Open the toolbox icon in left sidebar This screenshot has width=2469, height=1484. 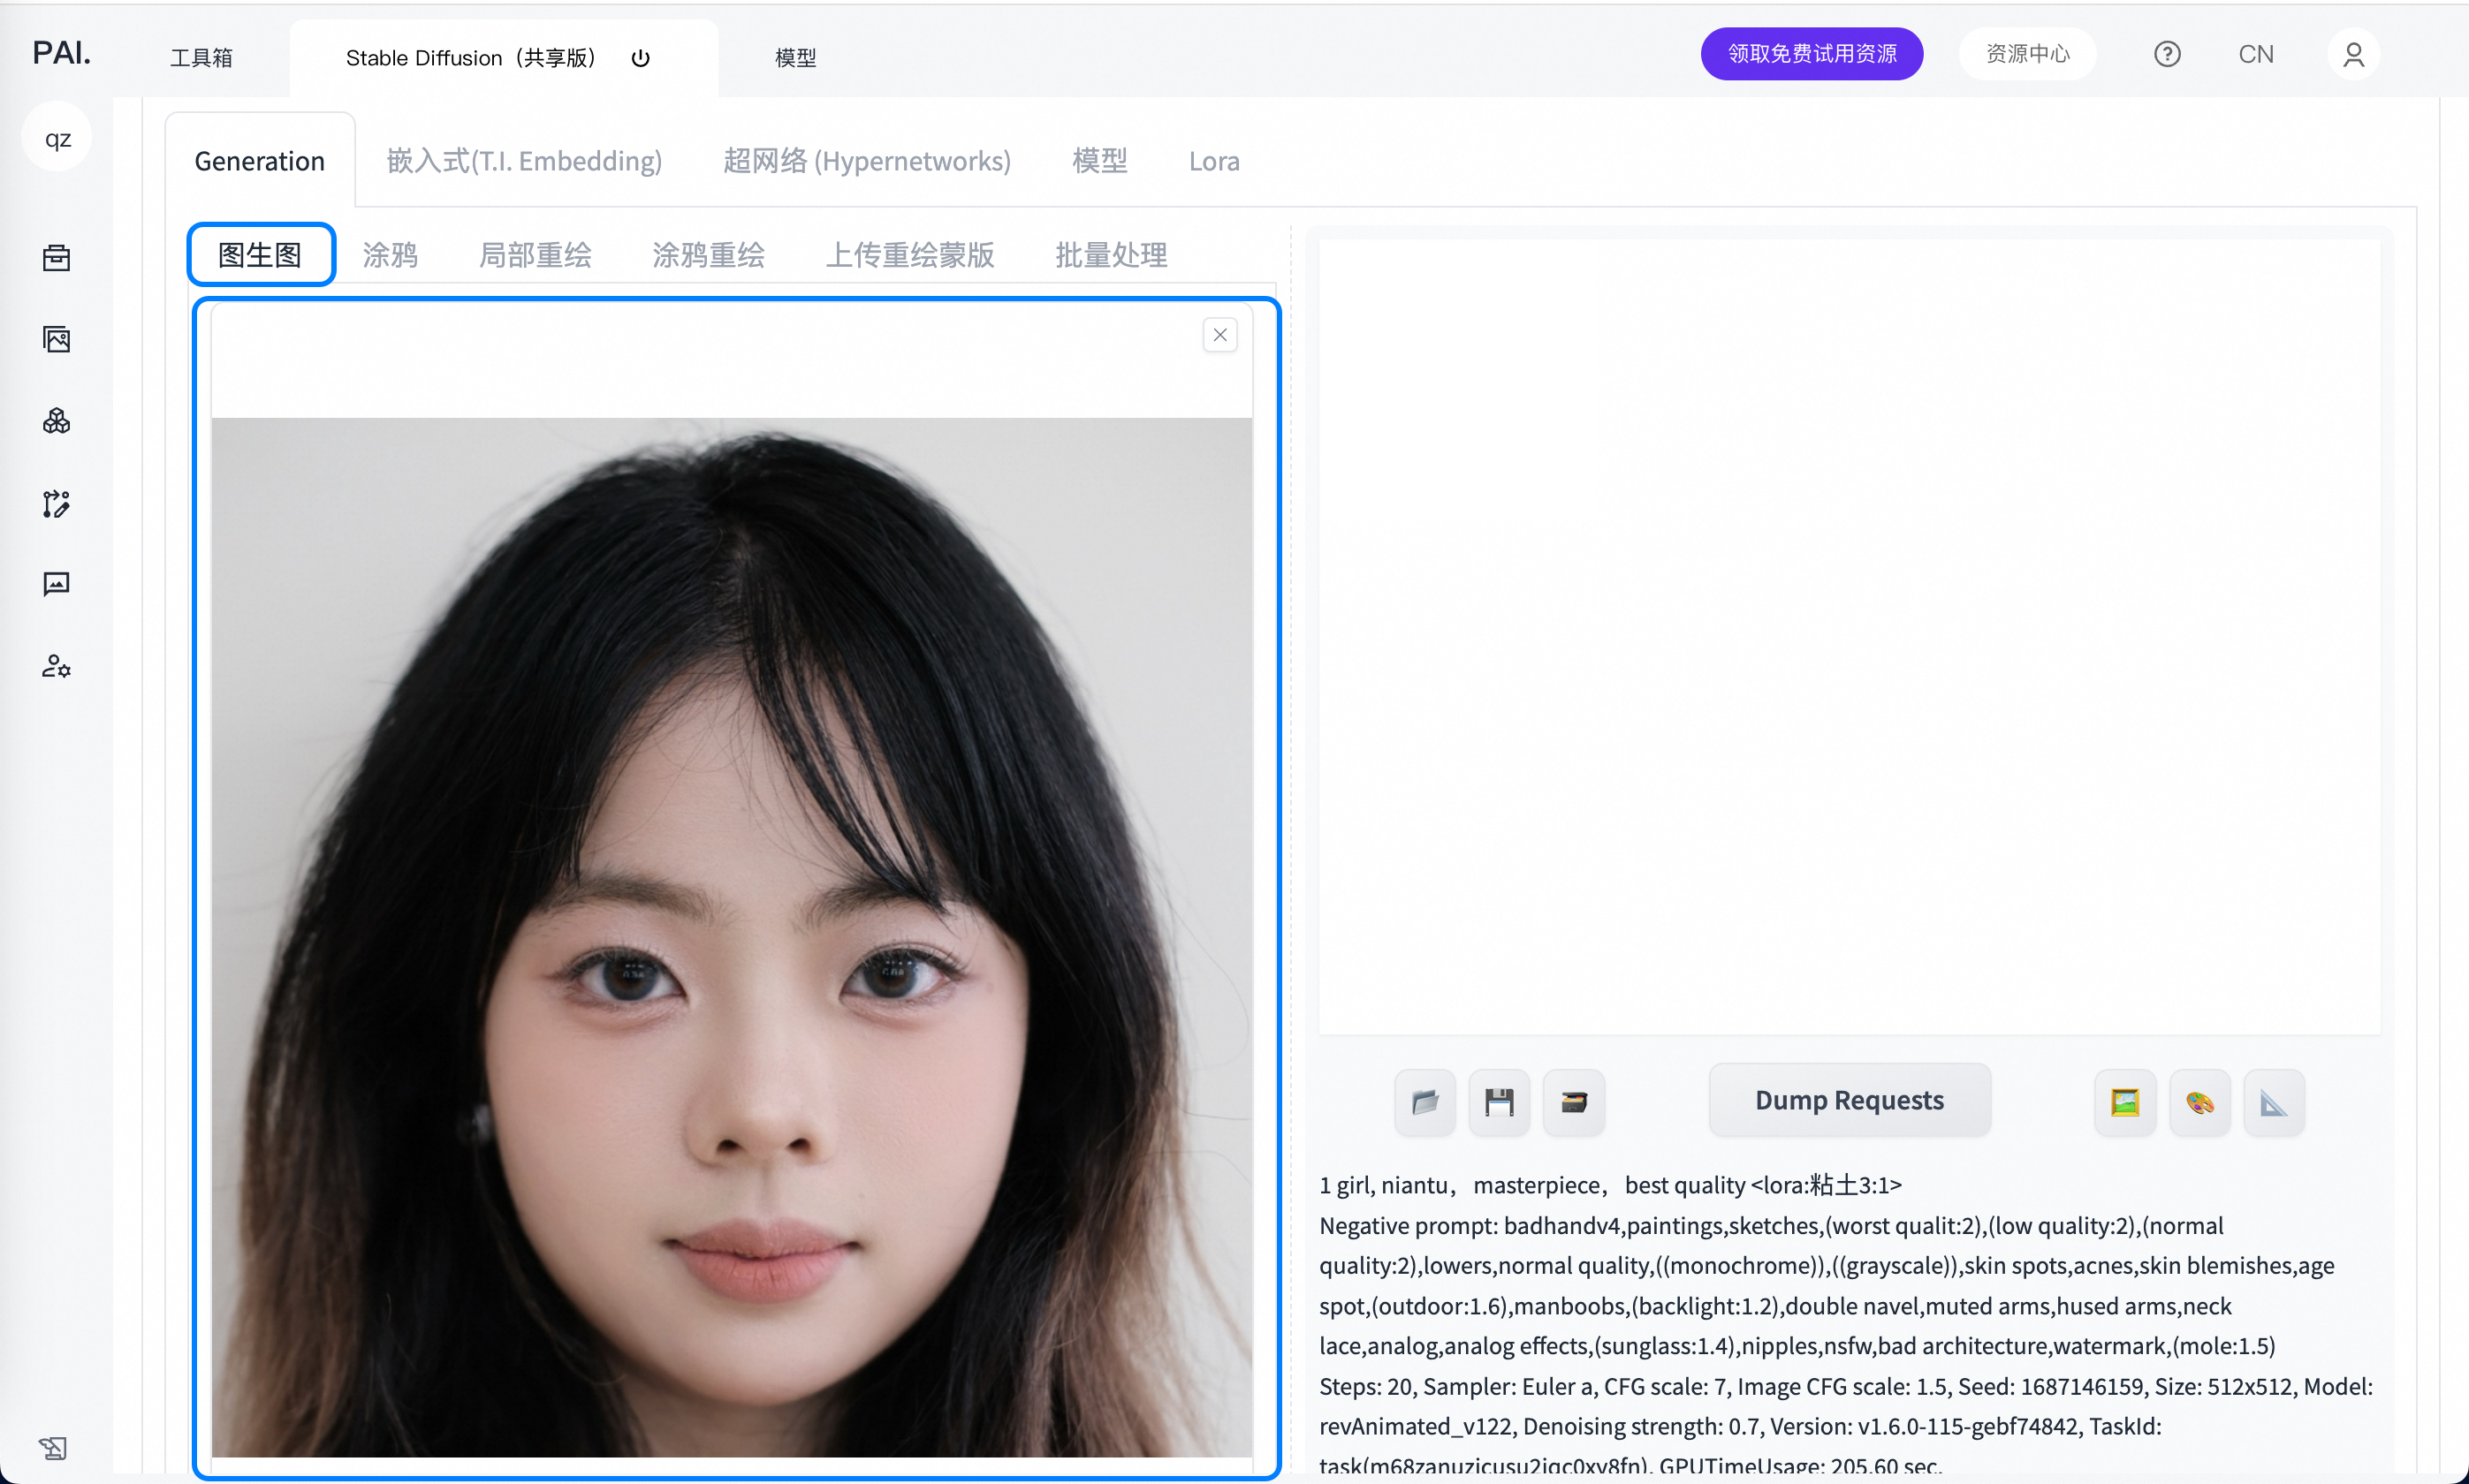(56, 258)
